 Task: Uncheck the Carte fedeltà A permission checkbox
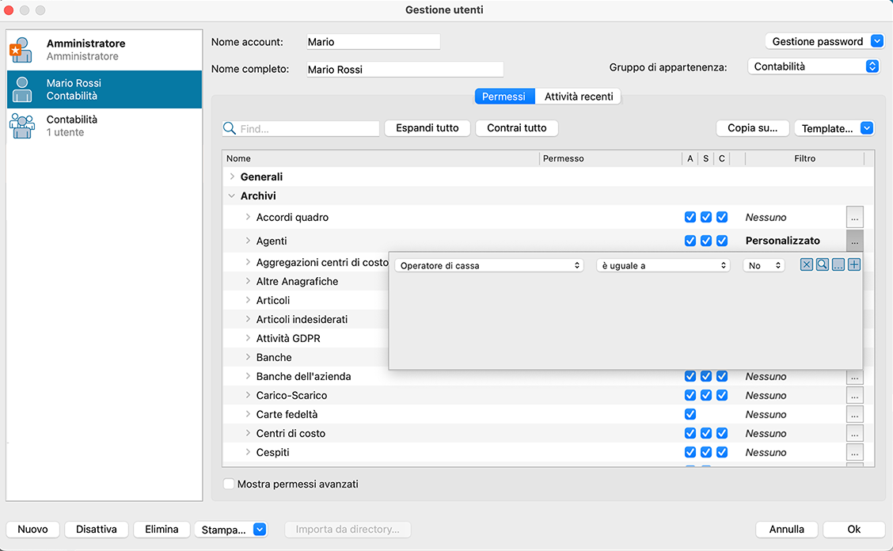[x=690, y=415]
